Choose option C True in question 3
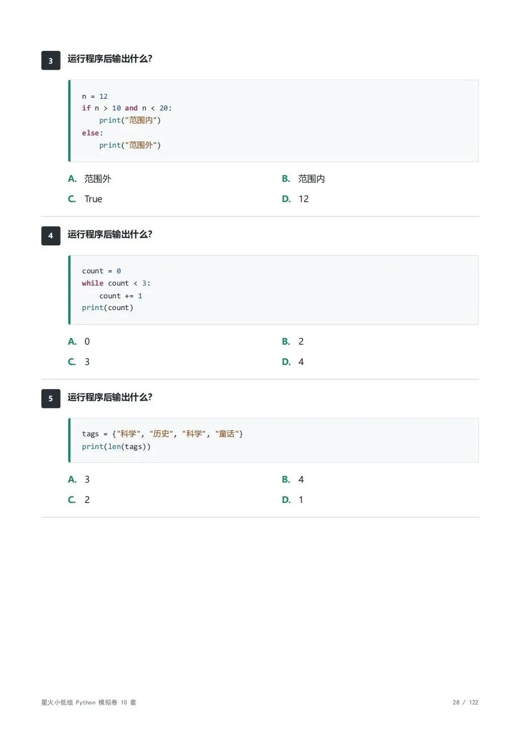520x729 pixels. [x=85, y=199]
